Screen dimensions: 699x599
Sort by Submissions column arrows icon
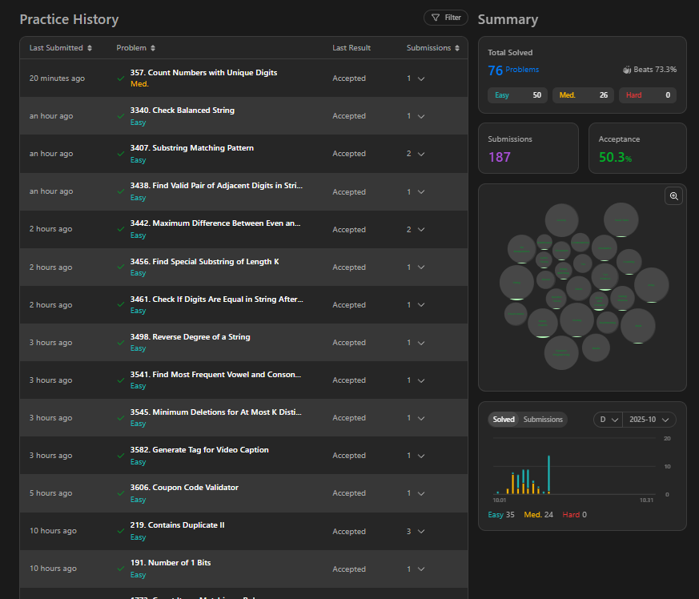click(x=457, y=48)
